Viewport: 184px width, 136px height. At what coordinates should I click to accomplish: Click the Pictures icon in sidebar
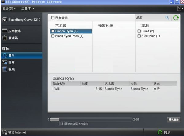(5, 62)
